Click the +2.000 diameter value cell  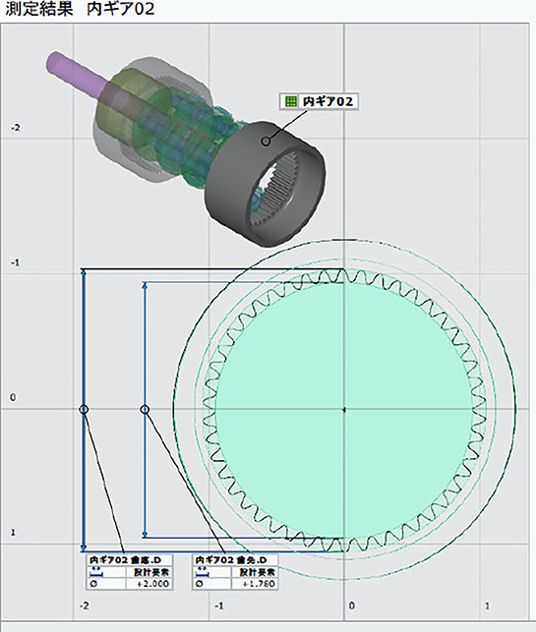tap(149, 584)
